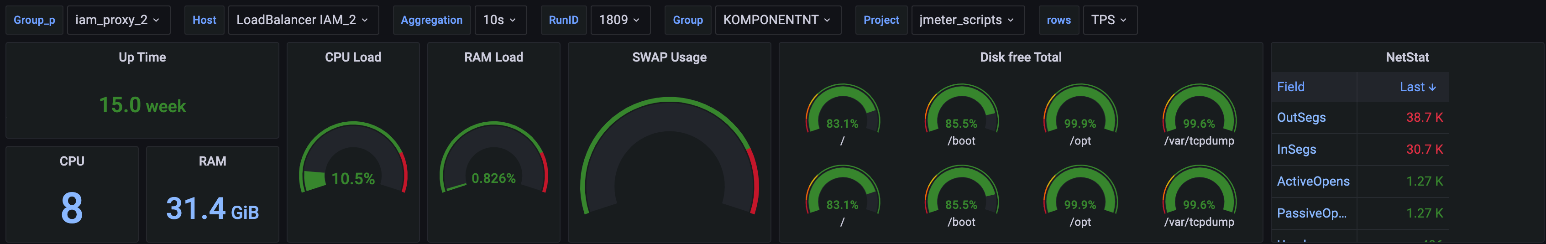Click the bottom-row 99.6% /var/tcpdump gauge
Image resolution: width=1546 pixels, height=244 pixels.
pyautogui.click(x=1199, y=189)
